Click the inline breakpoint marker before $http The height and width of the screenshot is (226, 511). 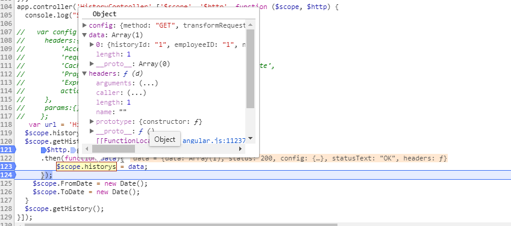click(x=43, y=150)
